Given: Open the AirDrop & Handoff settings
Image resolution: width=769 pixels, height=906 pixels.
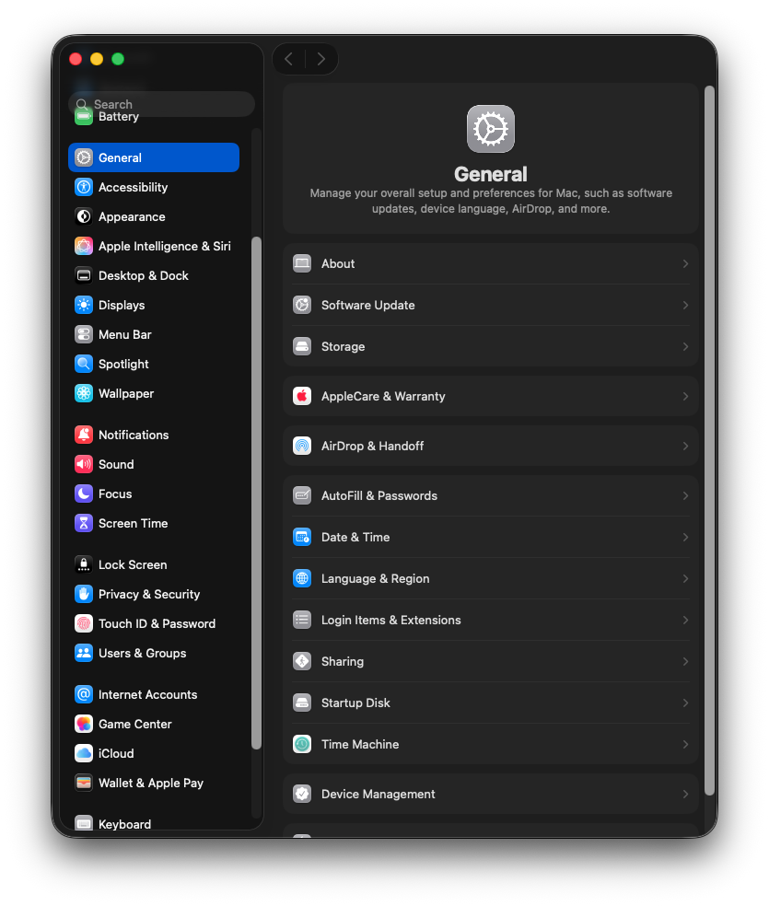Looking at the screenshot, I should click(x=491, y=446).
